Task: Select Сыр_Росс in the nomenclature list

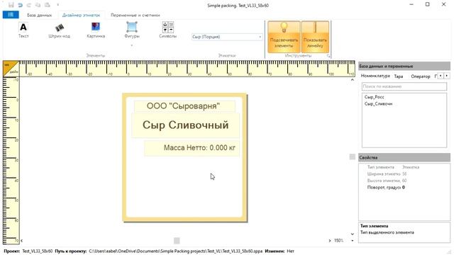Action: (374, 97)
